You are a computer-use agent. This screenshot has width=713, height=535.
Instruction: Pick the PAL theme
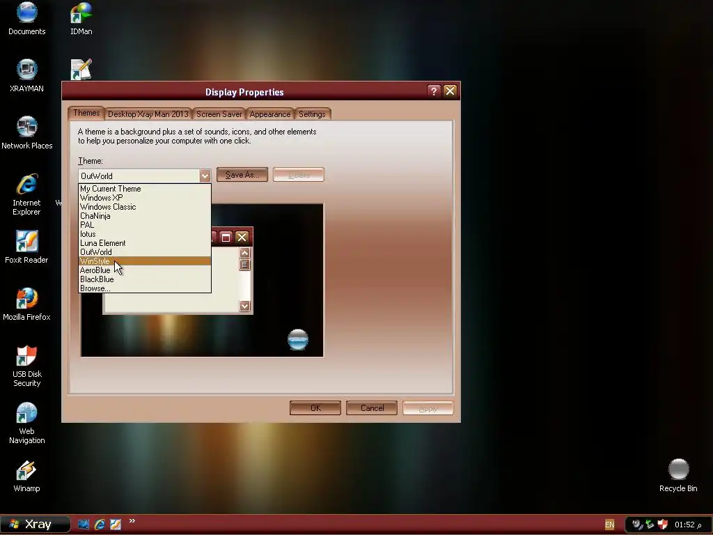tap(145, 225)
